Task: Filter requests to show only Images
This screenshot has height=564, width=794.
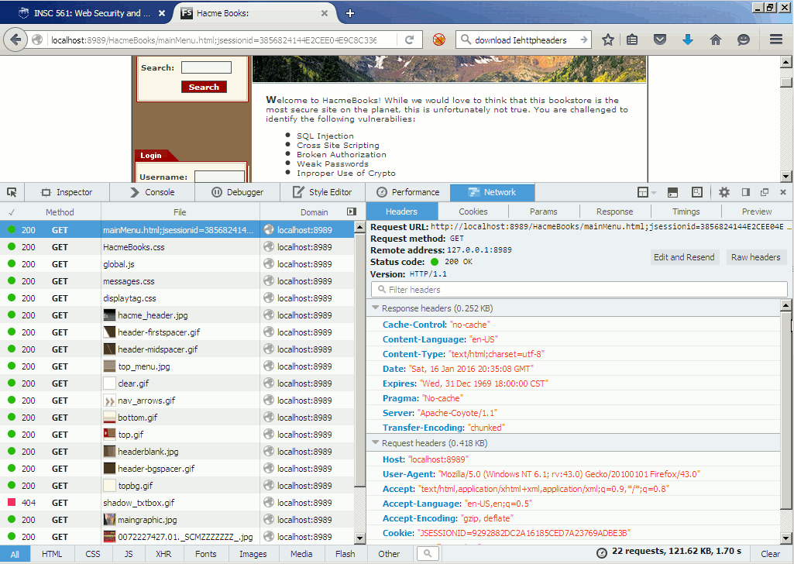Action: [253, 554]
